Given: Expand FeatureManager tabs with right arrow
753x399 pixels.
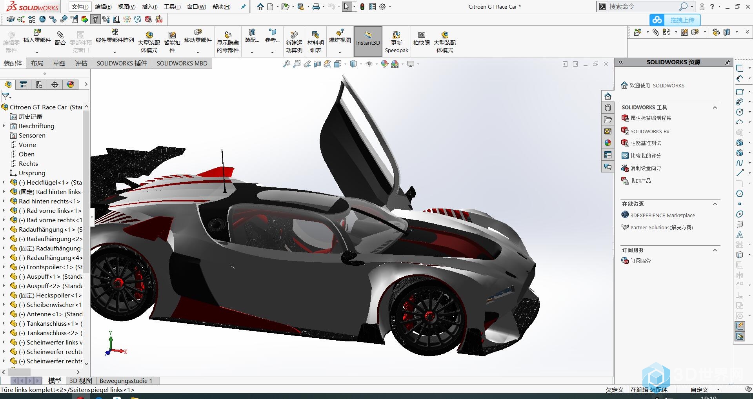Looking at the screenshot, I should coord(86,84).
